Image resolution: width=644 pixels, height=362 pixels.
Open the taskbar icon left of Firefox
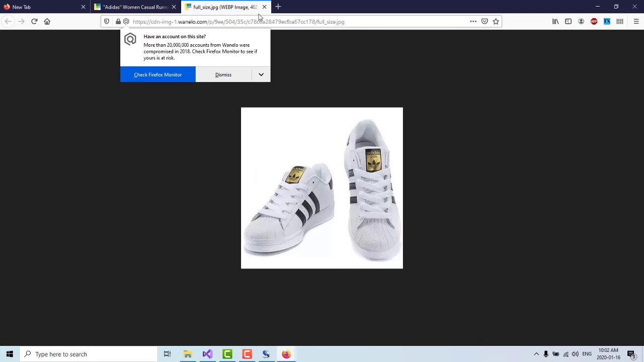tap(266, 354)
